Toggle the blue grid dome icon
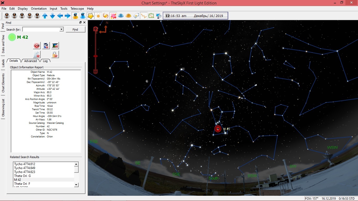The width and height of the screenshot is (358, 201). [121, 16]
